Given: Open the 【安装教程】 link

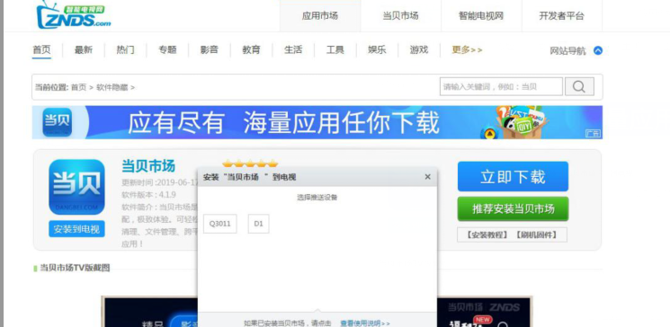Looking at the screenshot, I should [x=487, y=234].
